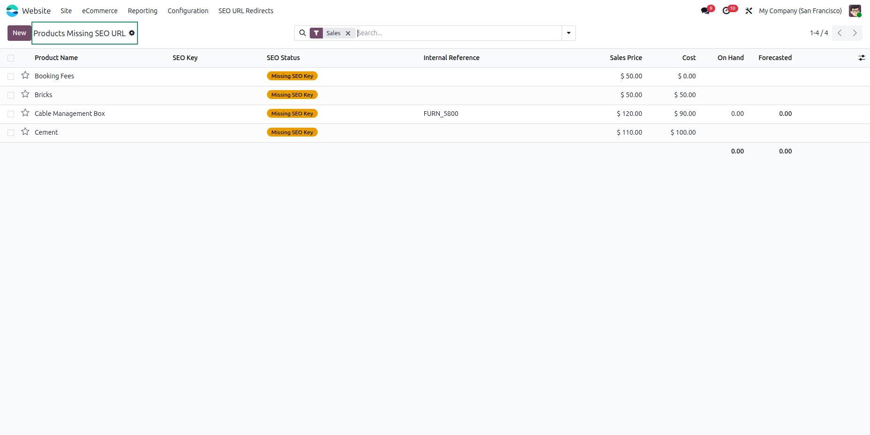870x435 pixels.
Task: Open the developer tools icon
Action: coord(748,11)
